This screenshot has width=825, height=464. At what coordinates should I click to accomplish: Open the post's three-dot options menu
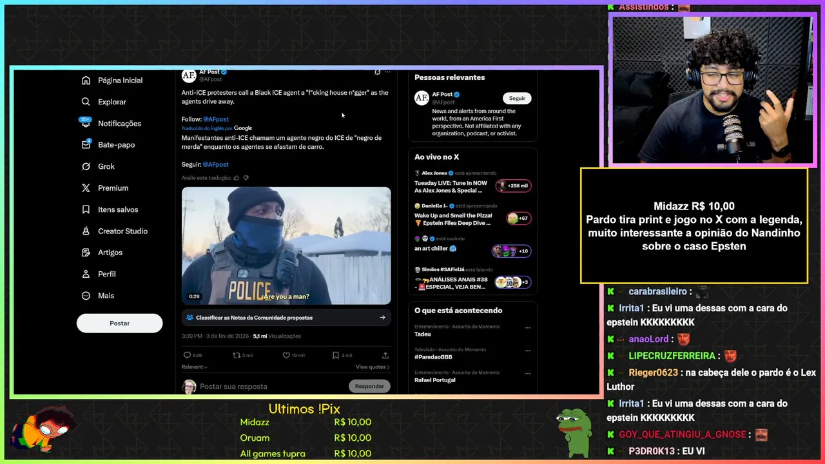(387, 72)
